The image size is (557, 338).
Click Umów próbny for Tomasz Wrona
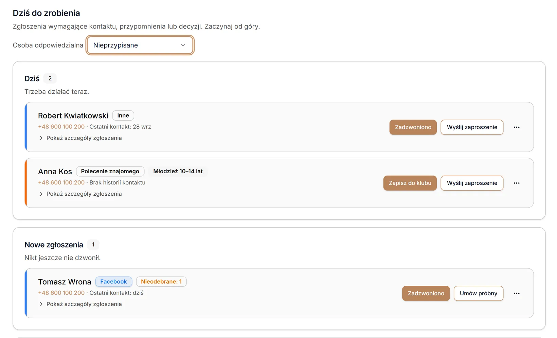click(x=478, y=293)
